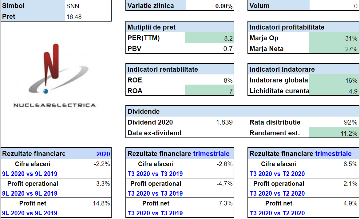360x219 pixels.
Task: Select the Variatie zilnica 0.00% cell
Action: [x=210, y=6]
